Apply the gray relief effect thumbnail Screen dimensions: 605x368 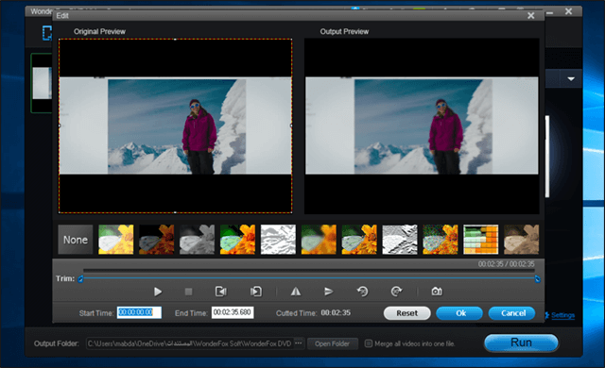click(x=399, y=240)
